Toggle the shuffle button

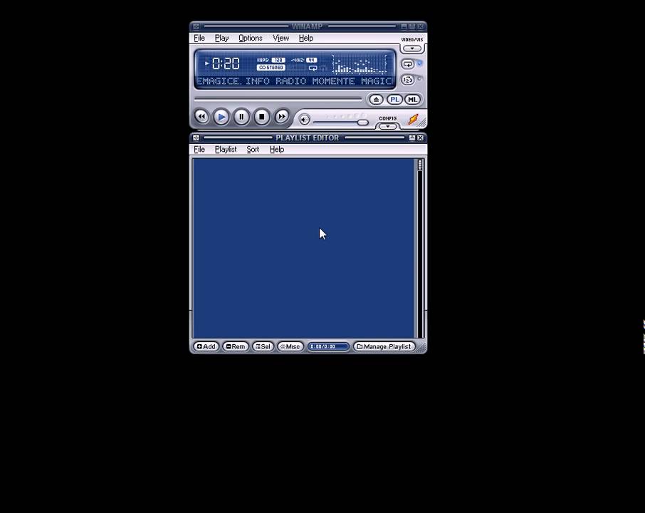408,80
